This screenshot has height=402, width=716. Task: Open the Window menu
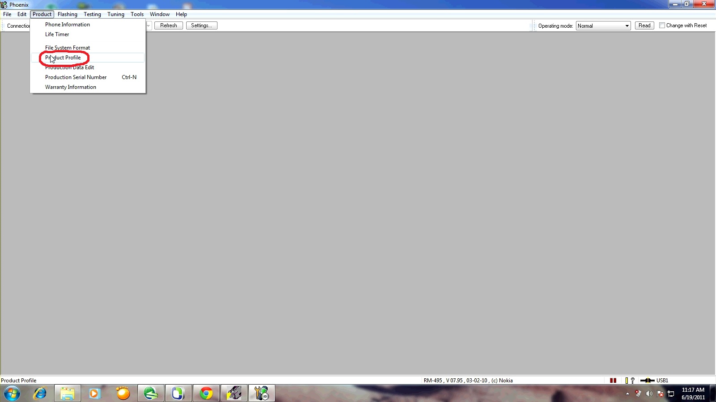160,14
